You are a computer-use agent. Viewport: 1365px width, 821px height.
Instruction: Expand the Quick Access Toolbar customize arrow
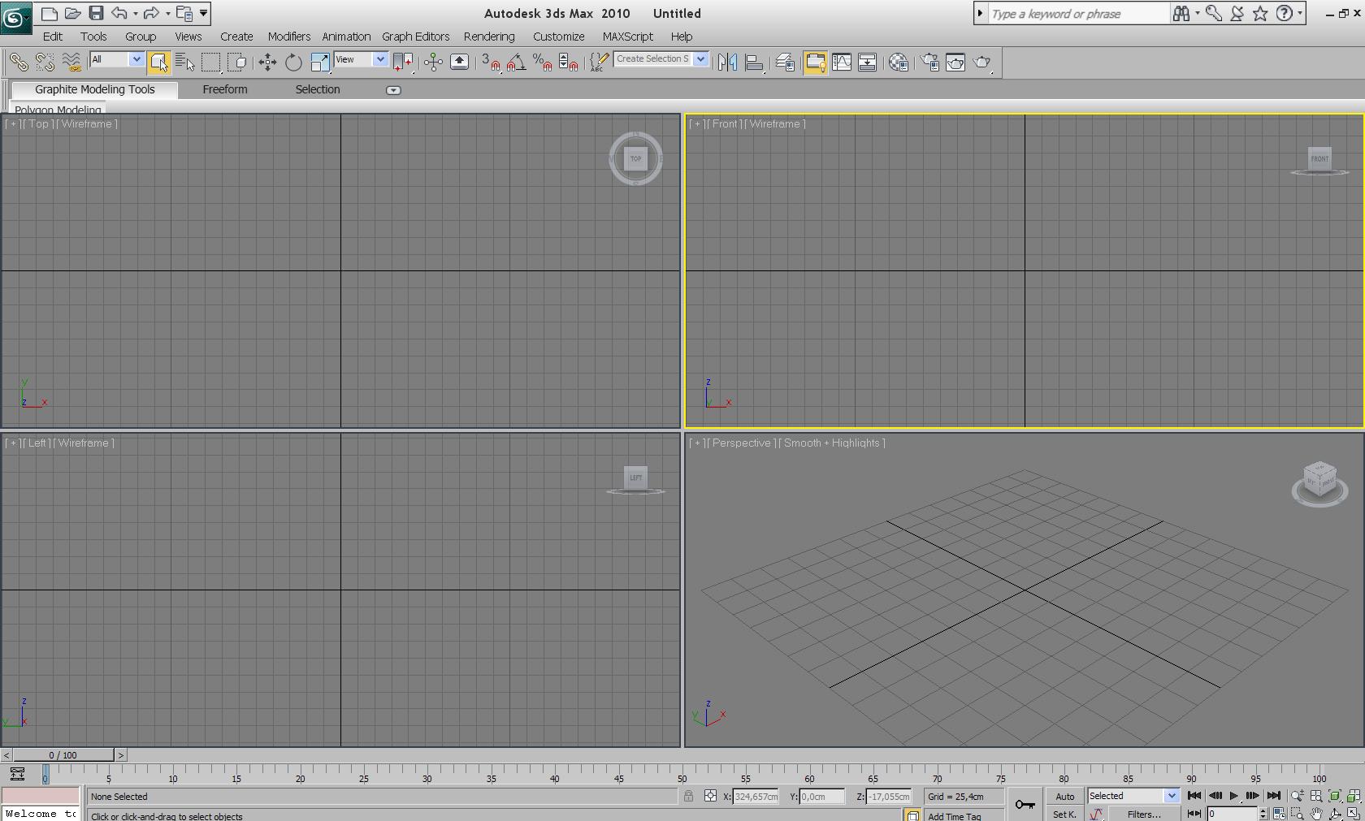204,13
